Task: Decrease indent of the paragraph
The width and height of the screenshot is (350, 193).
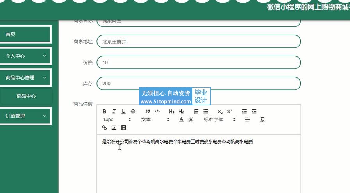Action: point(245,111)
